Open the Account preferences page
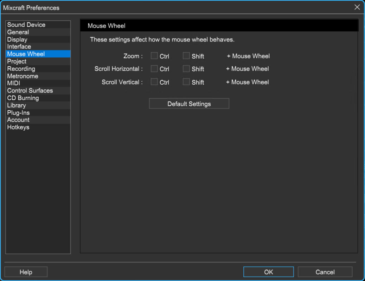The height and width of the screenshot is (281, 365). (38, 120)
